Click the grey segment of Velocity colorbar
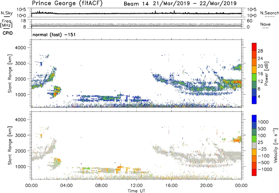This screenshot has height=193, width=279. click(x=254, y=145)
